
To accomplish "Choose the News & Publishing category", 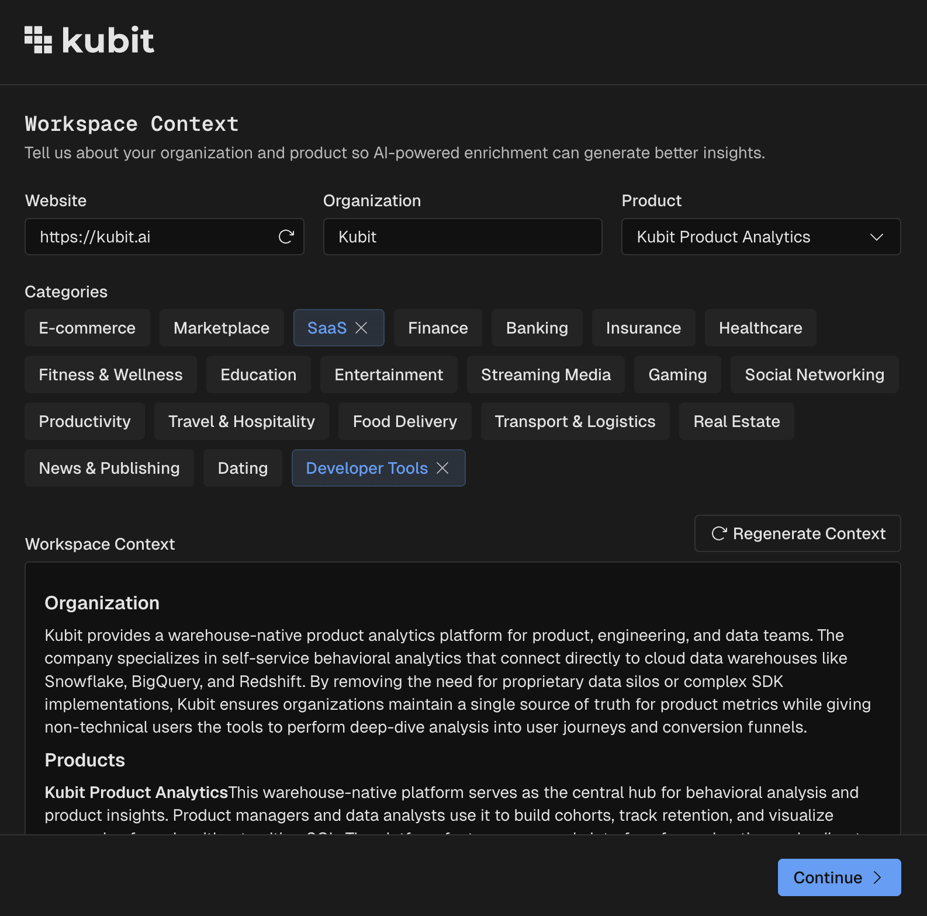I will coord(109,468).
